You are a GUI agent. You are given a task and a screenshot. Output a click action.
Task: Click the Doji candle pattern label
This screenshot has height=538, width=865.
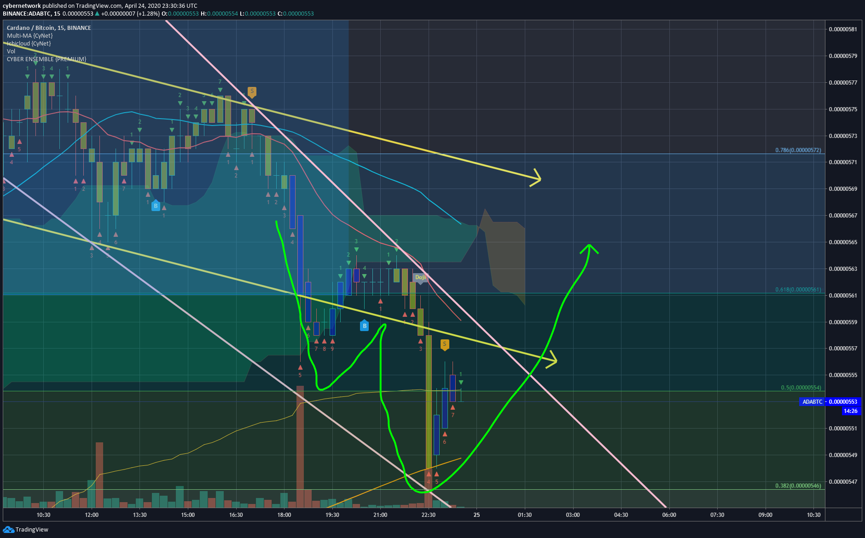[x=420, y=278]
